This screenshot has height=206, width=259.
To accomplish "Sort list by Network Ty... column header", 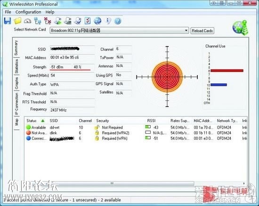I will point(227,121).
